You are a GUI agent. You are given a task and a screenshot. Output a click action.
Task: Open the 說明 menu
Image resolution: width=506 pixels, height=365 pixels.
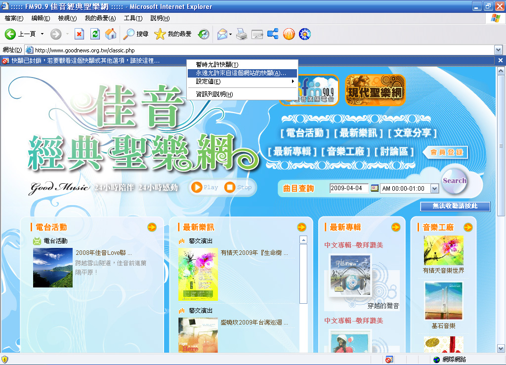click(x=160, y=18)
